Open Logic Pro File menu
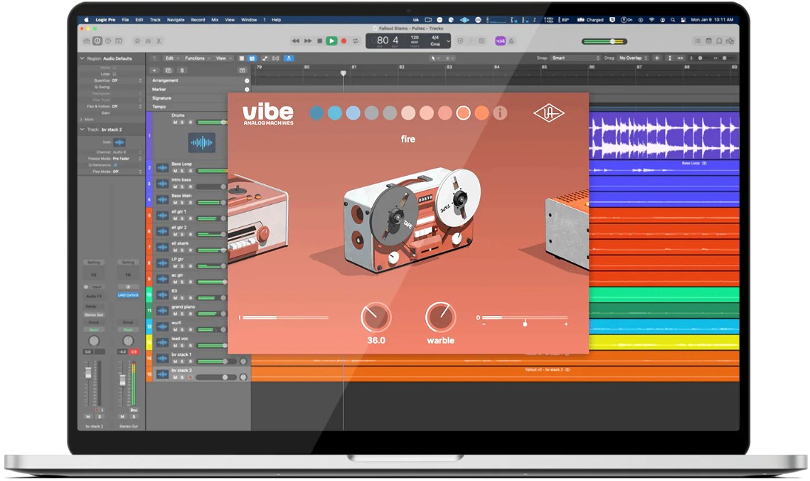 point(125,20)
